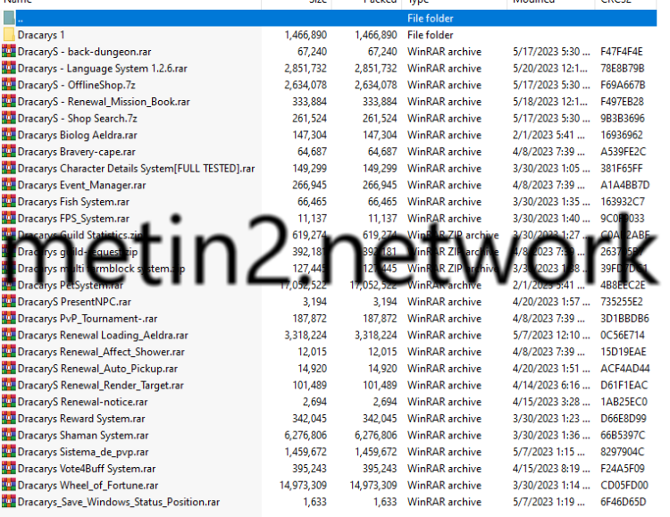
Task: Click size value 6,276,806 of Shaman System
Action: 306,436
